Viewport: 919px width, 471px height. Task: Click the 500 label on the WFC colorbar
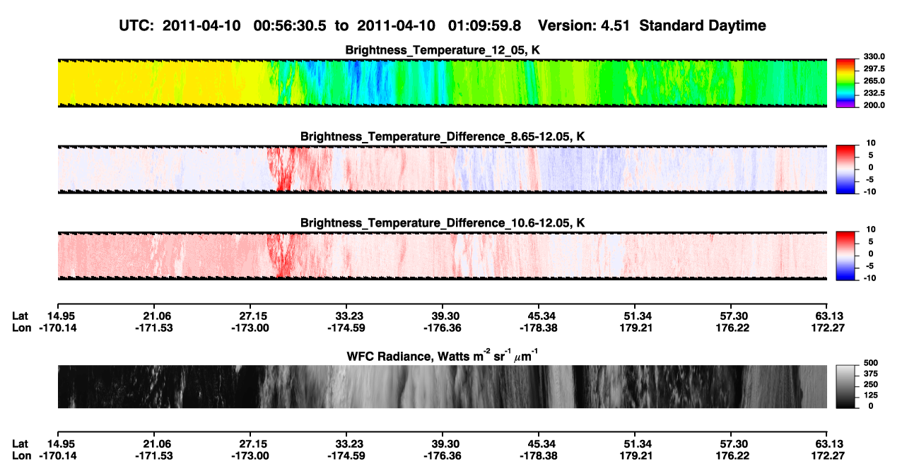870,363
